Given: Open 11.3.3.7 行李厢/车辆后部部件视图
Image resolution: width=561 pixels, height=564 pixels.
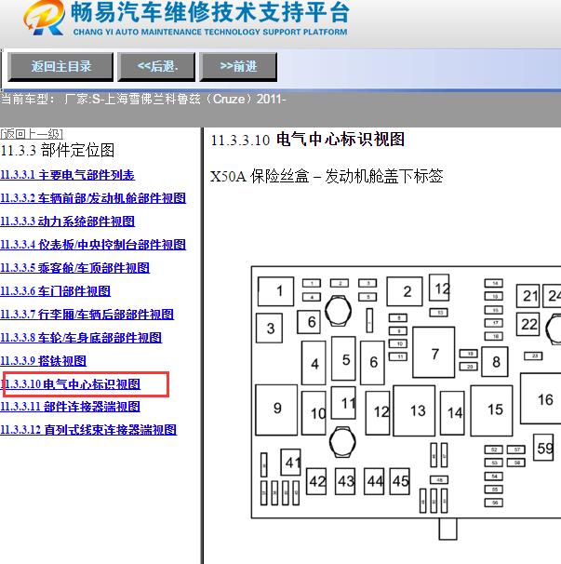Looking at the screenshot, I should [x=87, y=315].
